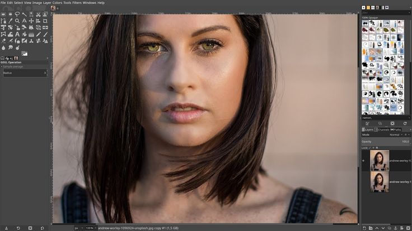The image size is (412, 231).
Task: Select the Measure tool
Action: pyautogui.click(x=24, y=21)
